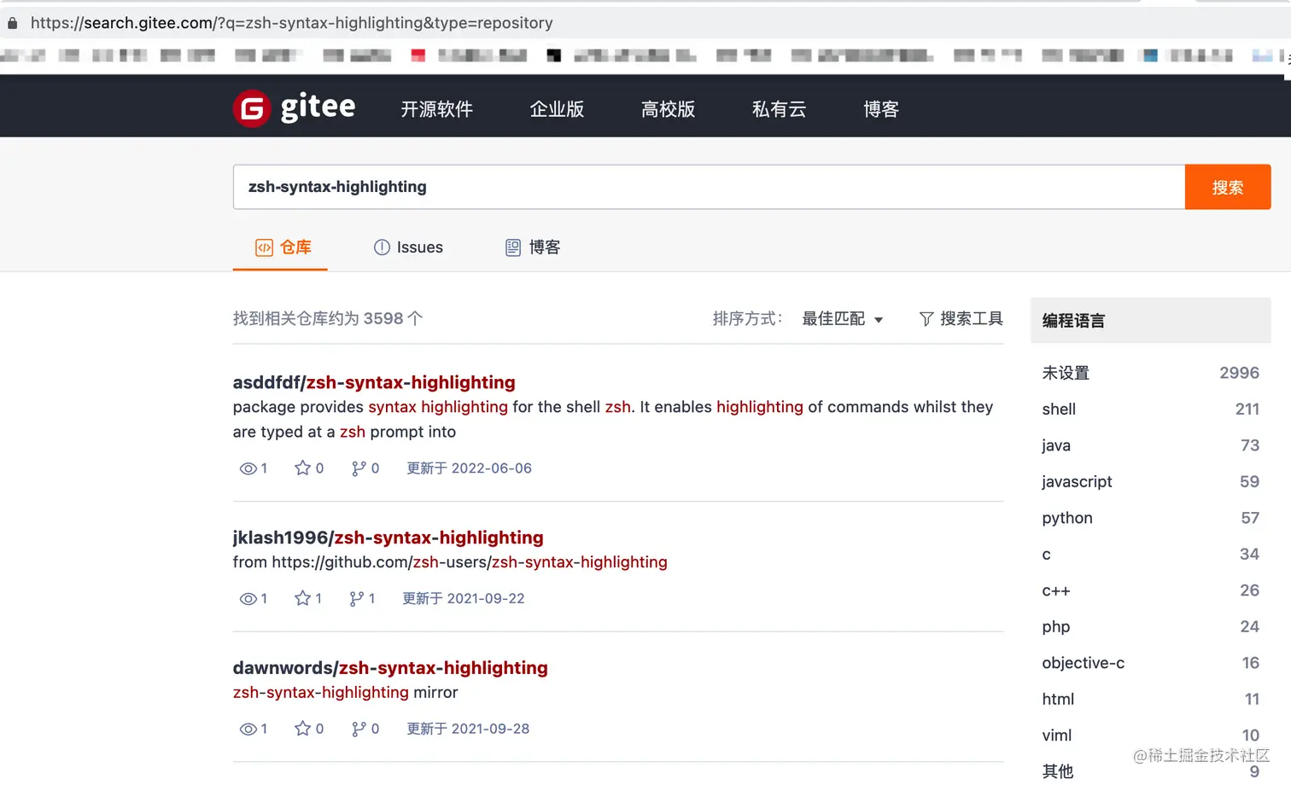Click fork icon for dawnwords repo
1291x785 pixels.
click(359, 730)
